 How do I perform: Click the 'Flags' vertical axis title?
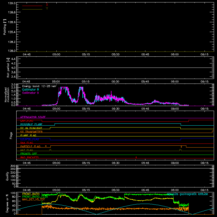tap(11, 135)
